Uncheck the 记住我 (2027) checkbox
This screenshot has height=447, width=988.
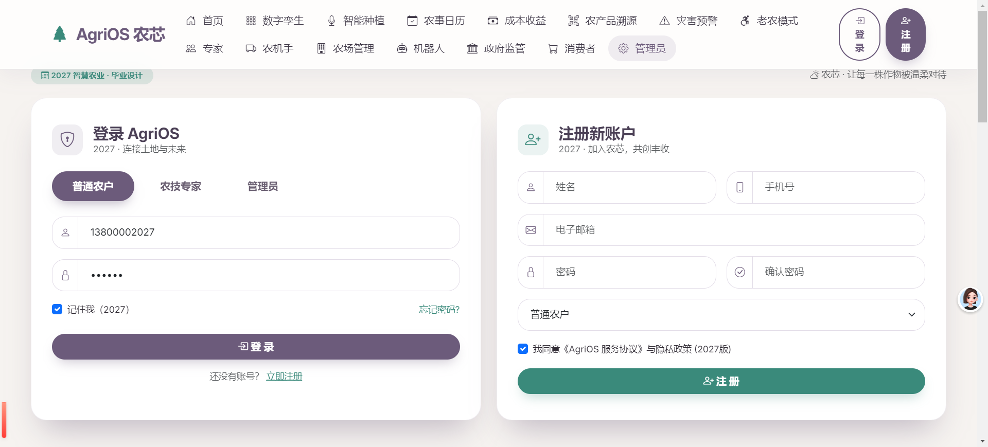57,309
